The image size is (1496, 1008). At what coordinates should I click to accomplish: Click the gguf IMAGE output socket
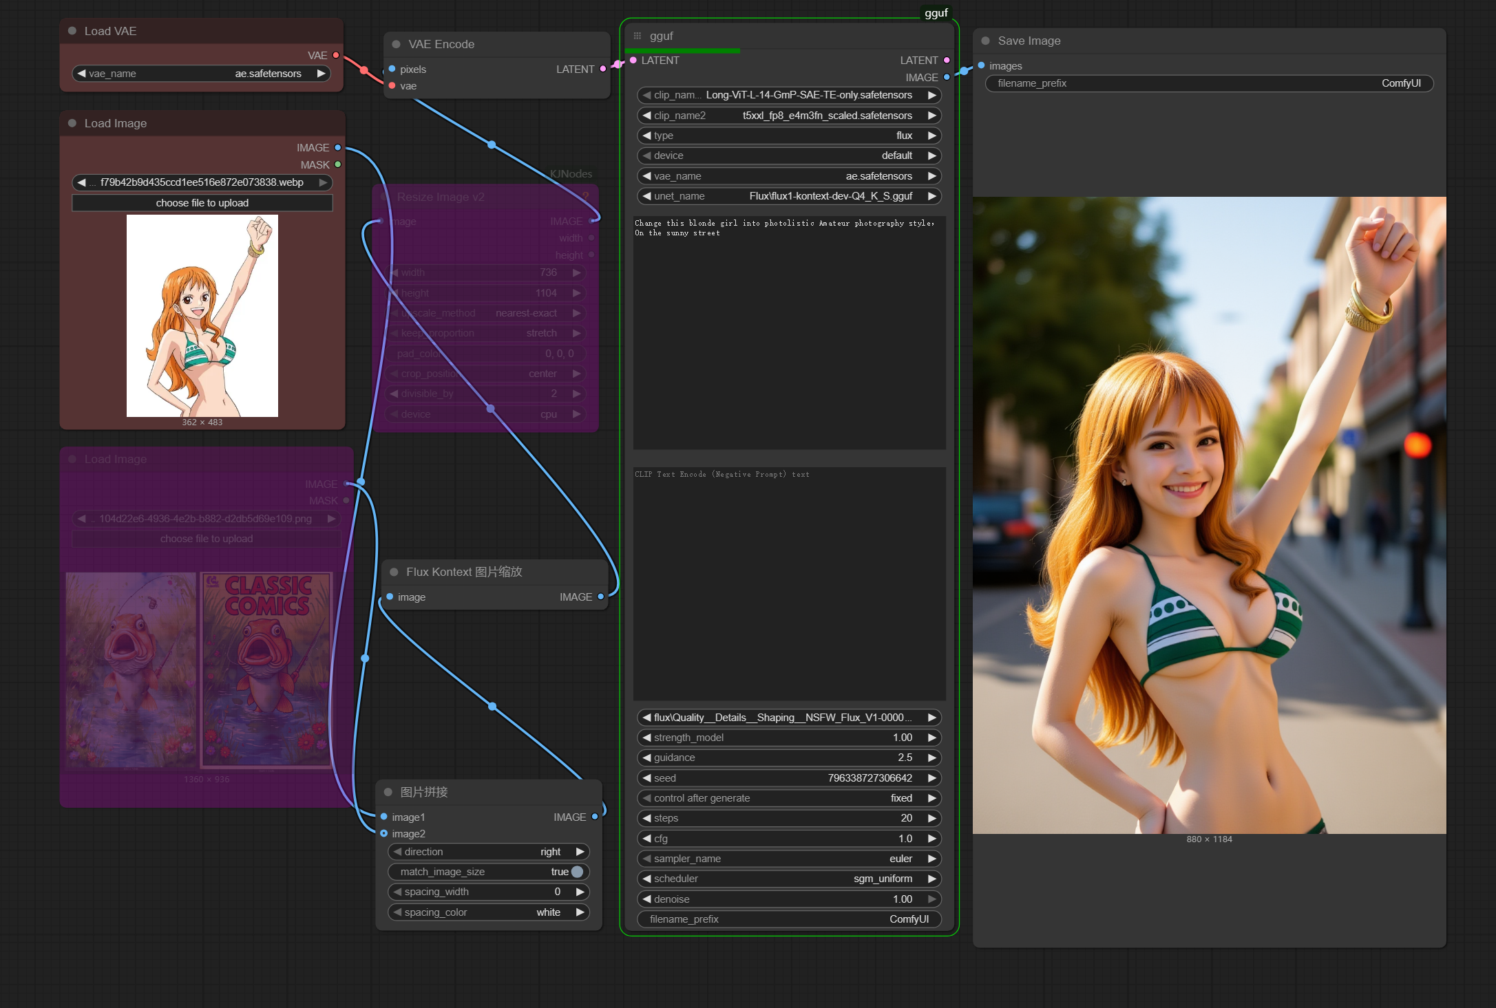(x=947, y=77)
